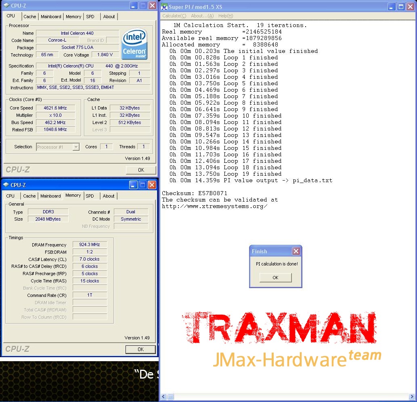
Task: Click the Super PI application icon in title bar
Action: pos(164,6)
